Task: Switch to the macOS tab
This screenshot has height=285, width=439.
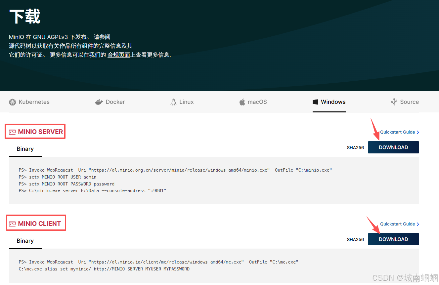Action: tap(253, 102)
